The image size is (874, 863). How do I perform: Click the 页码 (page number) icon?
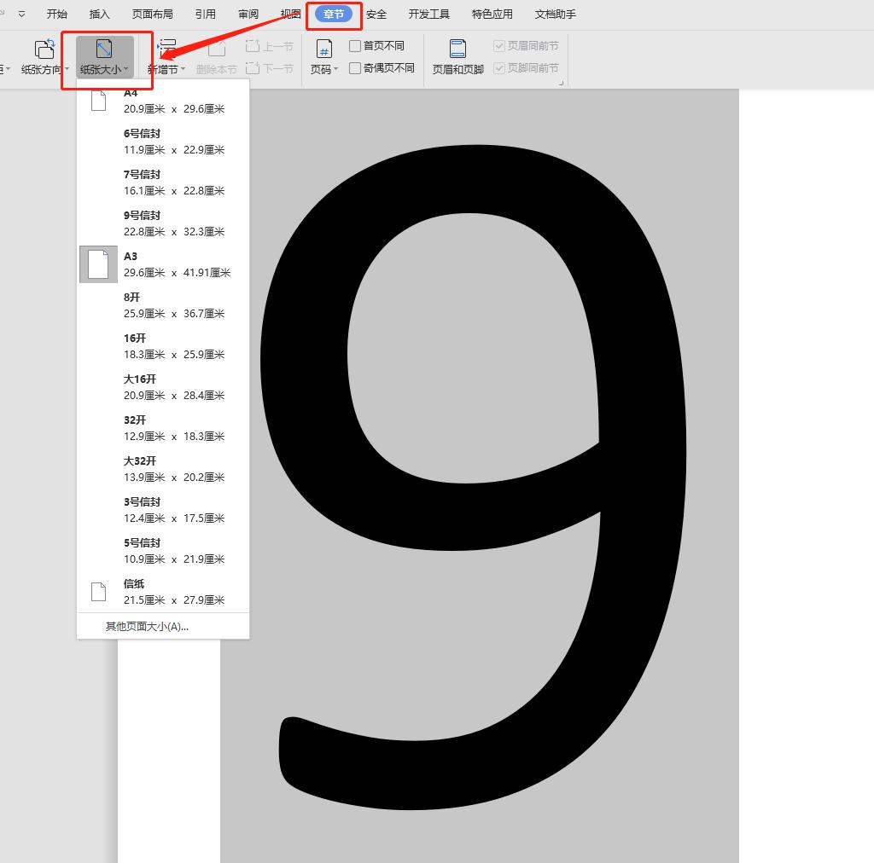pos(324,49)
